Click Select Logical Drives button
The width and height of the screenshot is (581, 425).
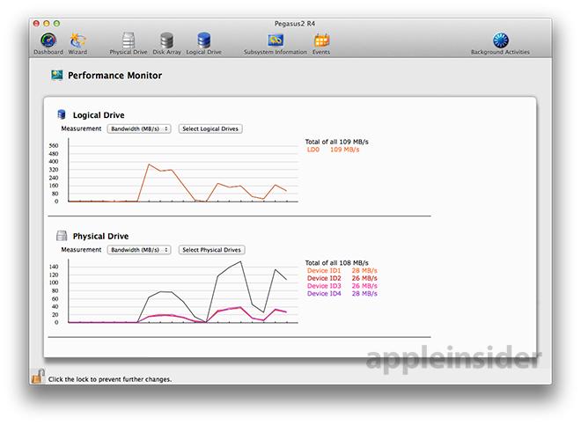(x=210, y=128)
